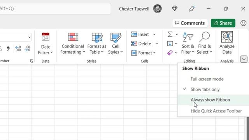This screenshot has height=140, width=249.
Task: Open Ribbon Display Options chevron
Action: [x=244, y=59]
